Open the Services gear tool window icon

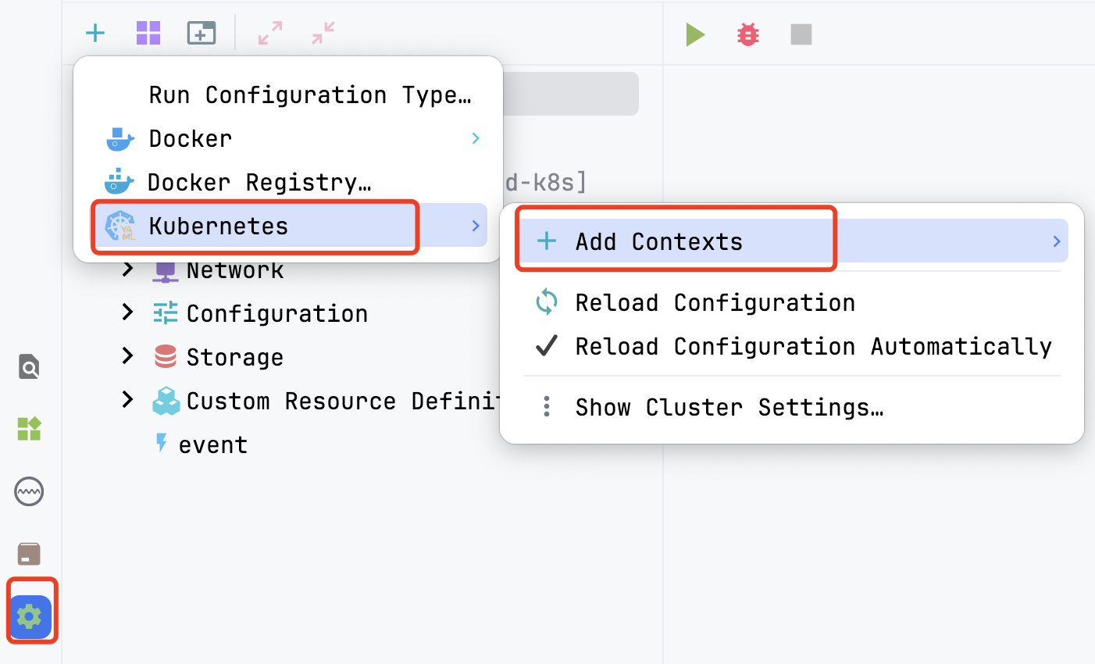pyautogui.click(x=30, y=617)
